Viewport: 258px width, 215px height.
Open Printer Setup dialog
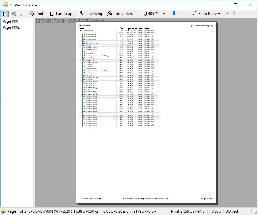click(x=121, y=14)
